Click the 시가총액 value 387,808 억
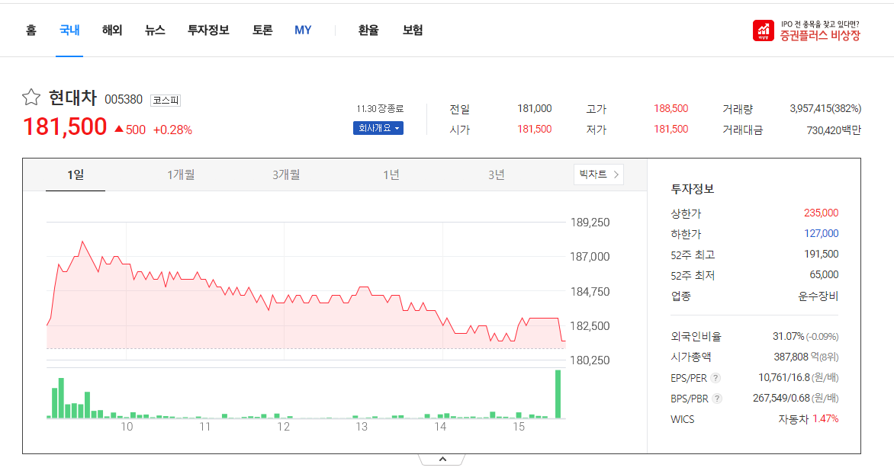The height and width of the screenshot is (474, 894). (796, 357)
